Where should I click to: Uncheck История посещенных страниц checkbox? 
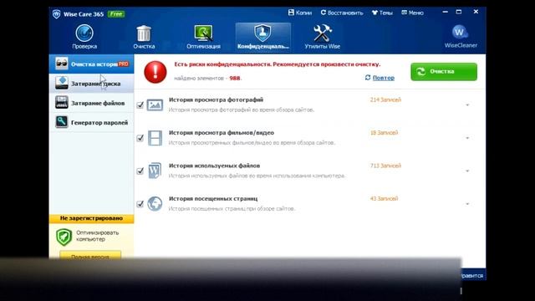point(140,204)
